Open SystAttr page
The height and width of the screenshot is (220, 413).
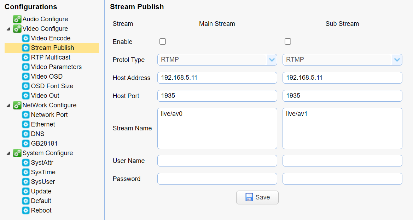coord(42,163)
